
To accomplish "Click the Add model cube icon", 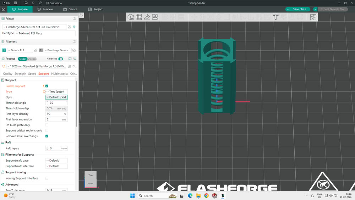I will coord(131,17).
